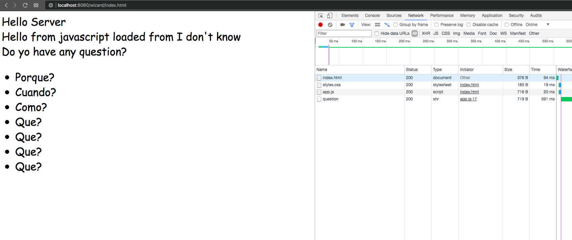
Task: Open the Memory tab
Action: [x=468, y=16]
